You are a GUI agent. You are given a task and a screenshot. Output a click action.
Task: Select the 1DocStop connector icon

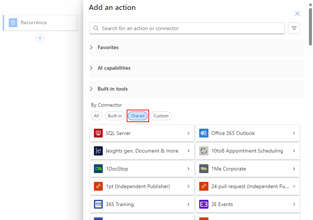coord(98,169)
